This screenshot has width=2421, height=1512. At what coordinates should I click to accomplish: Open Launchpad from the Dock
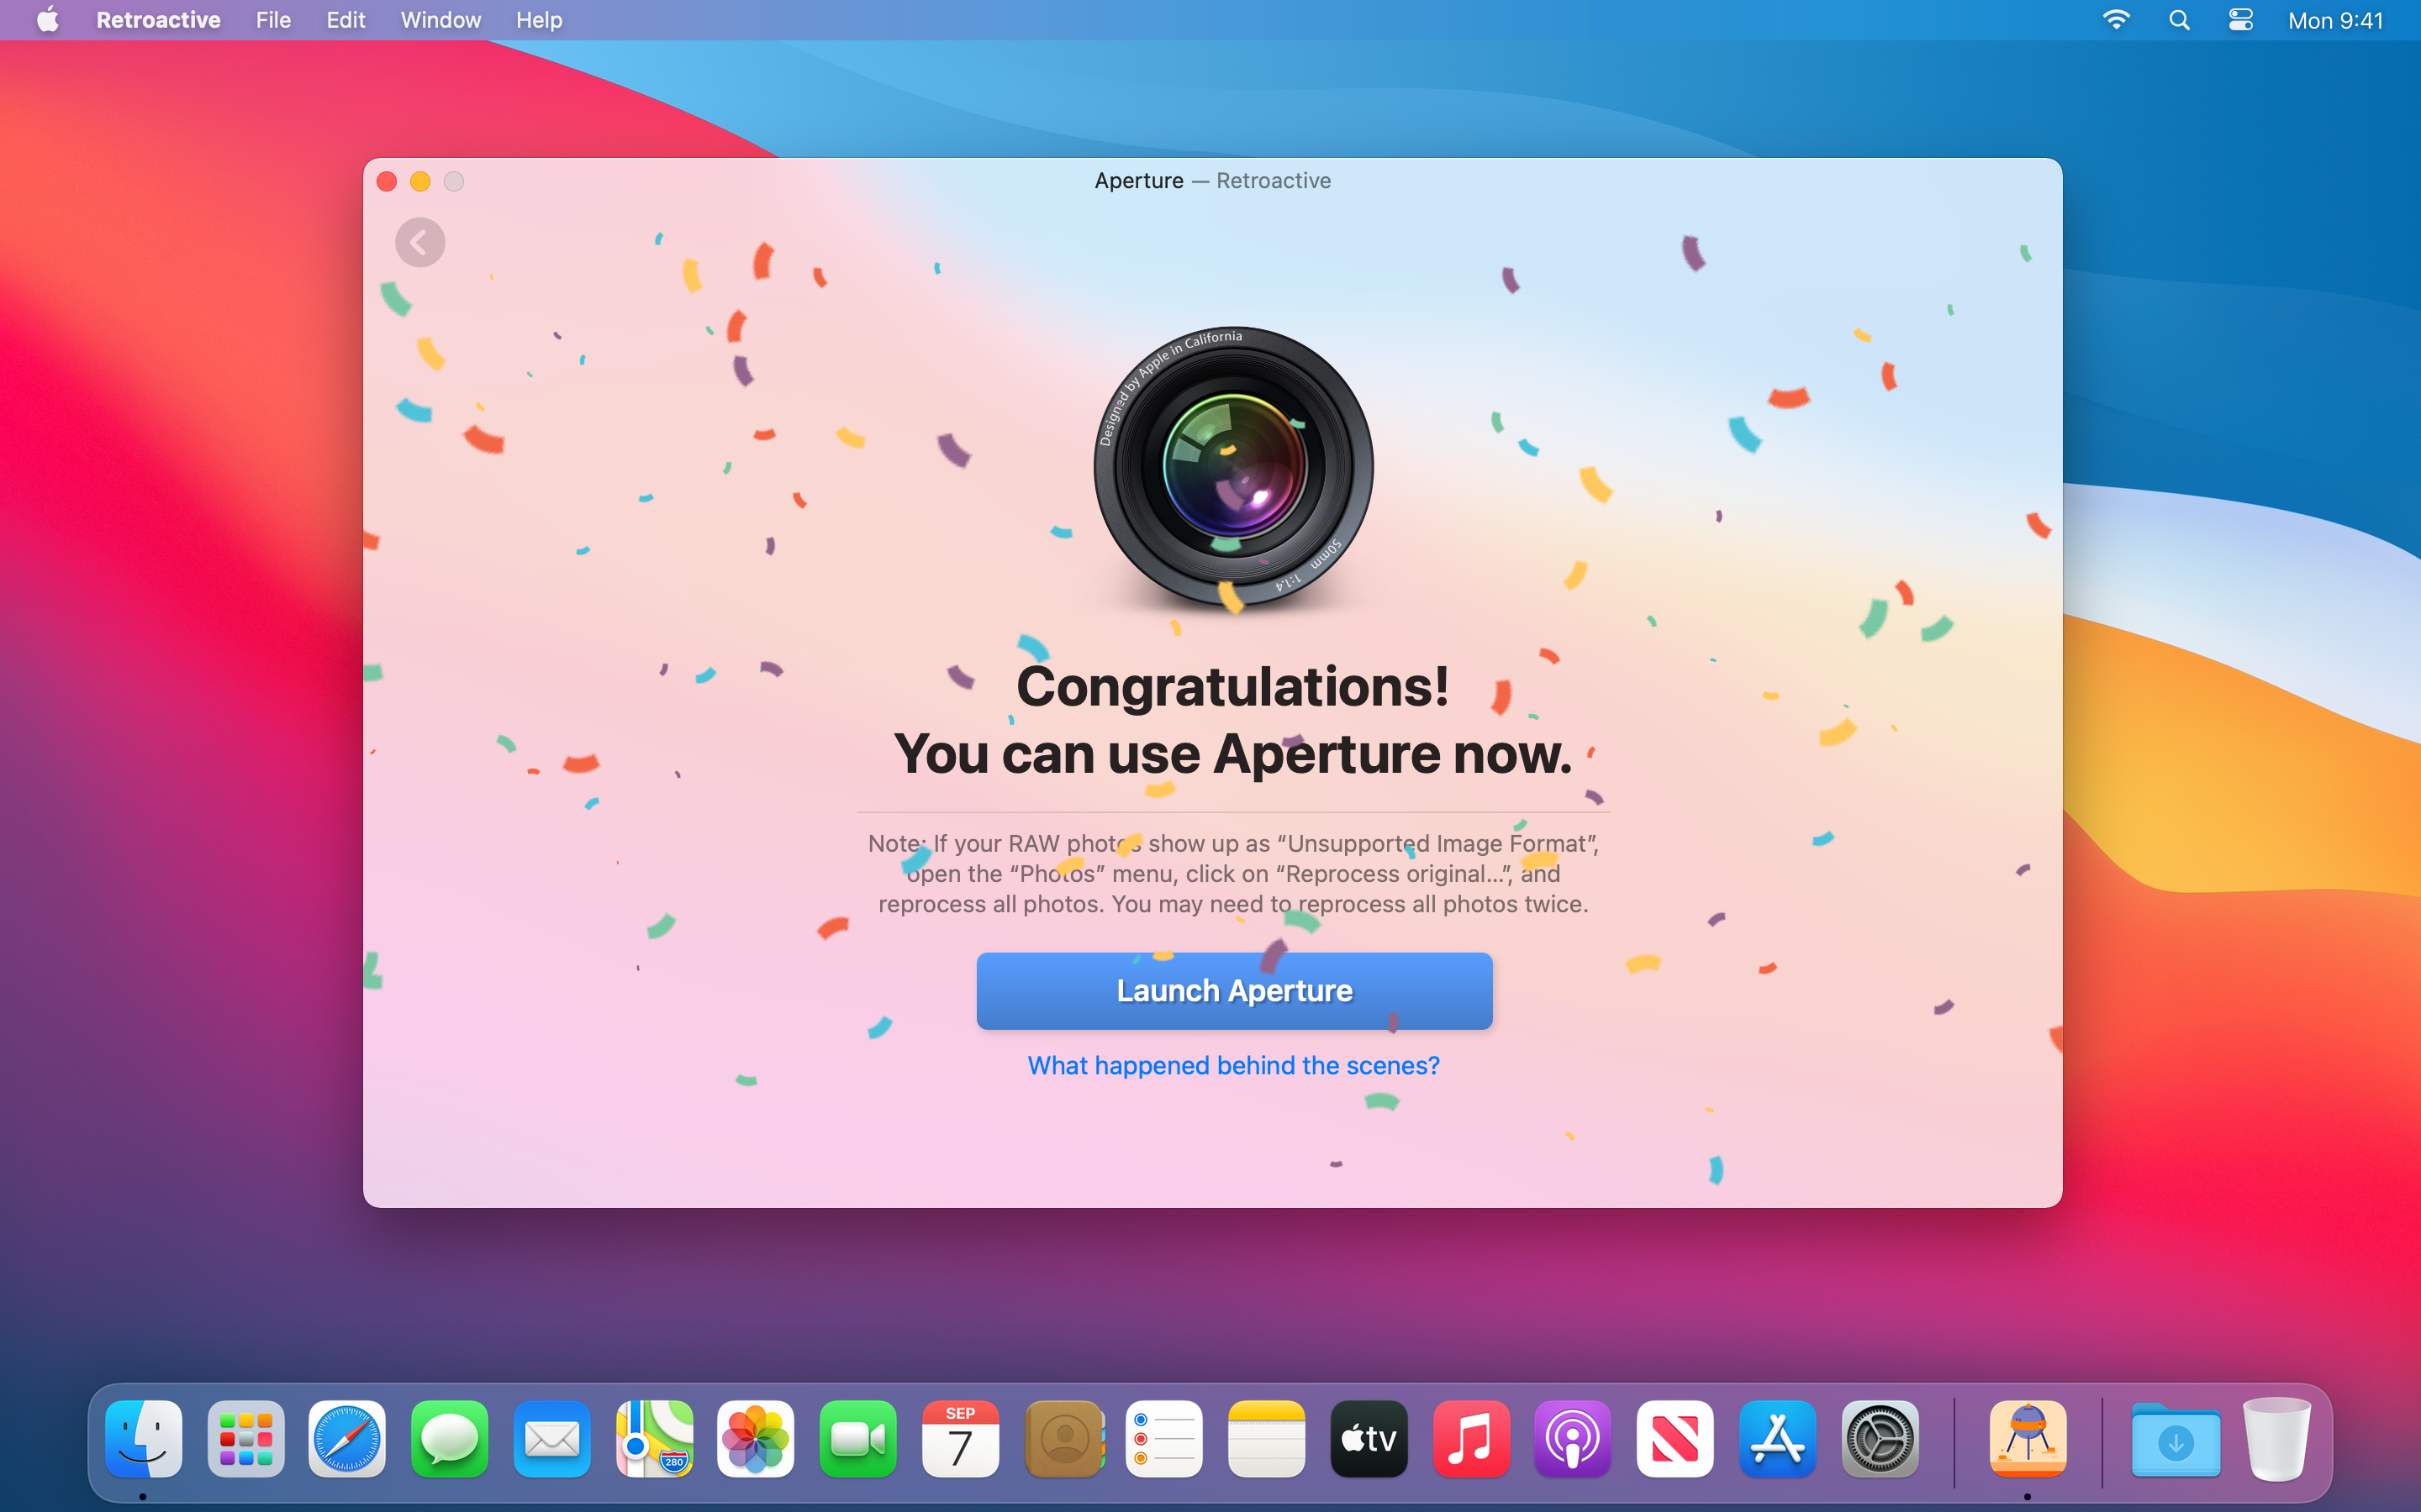(245, 1439)
